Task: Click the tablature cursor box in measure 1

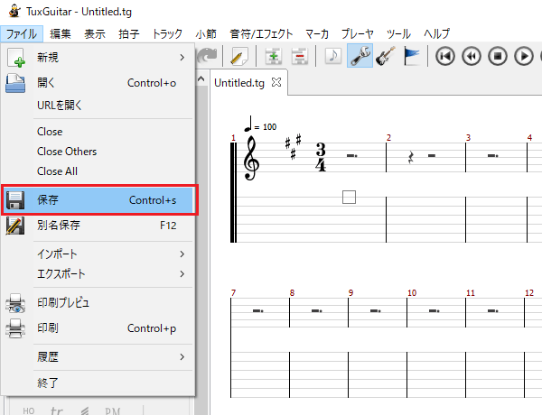Action: (349, 198)
